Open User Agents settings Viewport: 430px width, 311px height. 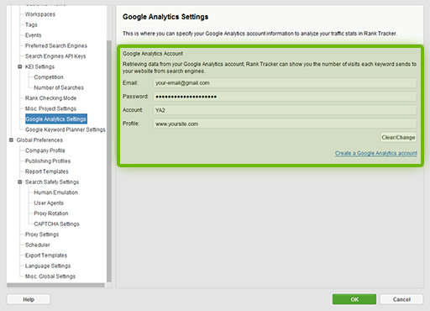(x=49, y=203)
